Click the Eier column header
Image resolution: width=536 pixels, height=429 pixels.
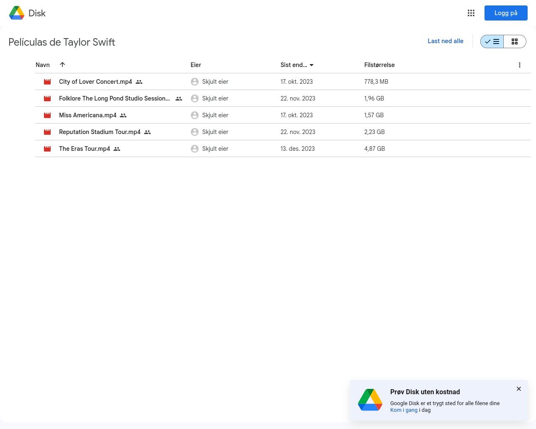tap(196, 65)
